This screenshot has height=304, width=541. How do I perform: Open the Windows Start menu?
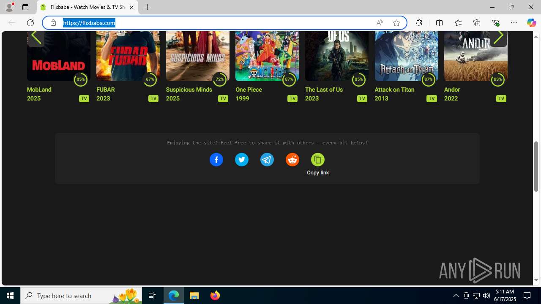tap(10, 296)
